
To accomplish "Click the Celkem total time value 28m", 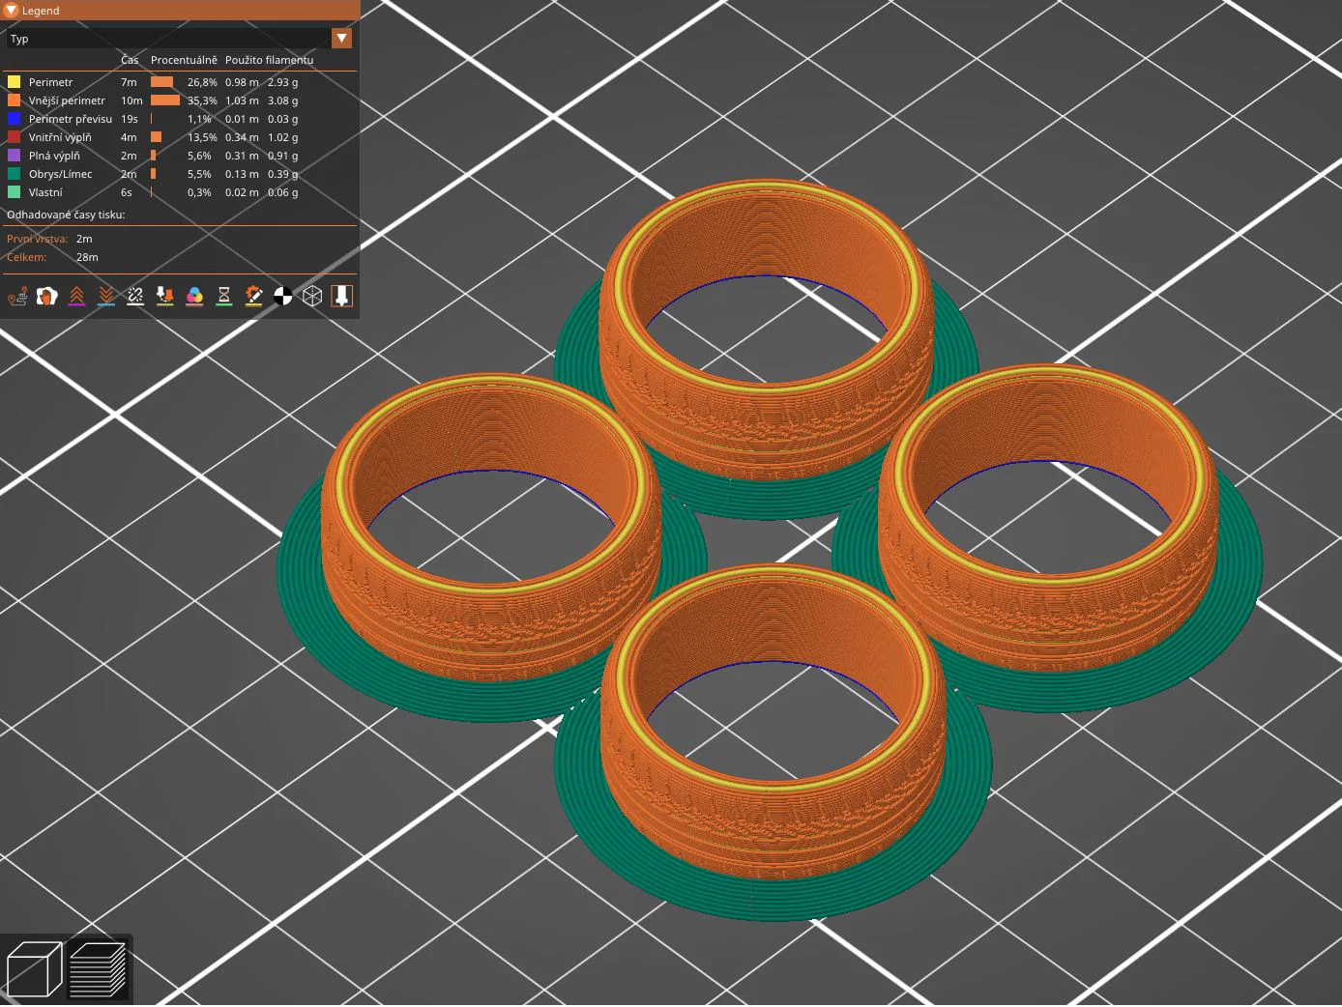I will pyautogui.click(x=87, y=257).
